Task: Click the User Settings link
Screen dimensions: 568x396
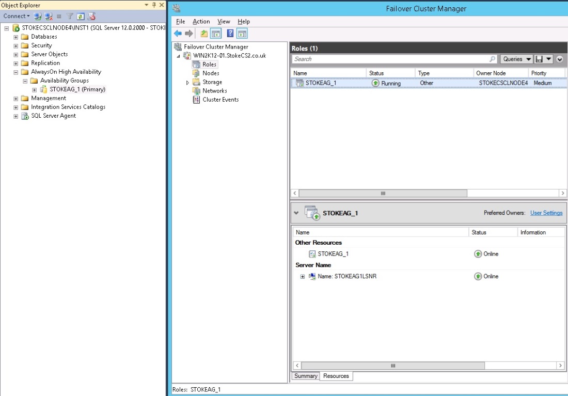Action: coord(546,213)
